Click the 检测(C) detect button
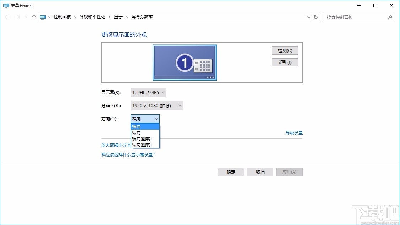Screen dimensions: 400x225 (285, 51)
